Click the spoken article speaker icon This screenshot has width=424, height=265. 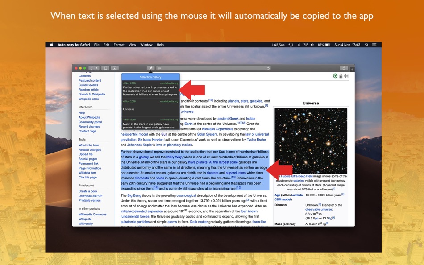(x=346, y=76)
